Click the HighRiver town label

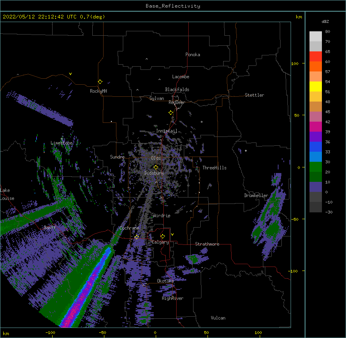(x=172, y=298)
